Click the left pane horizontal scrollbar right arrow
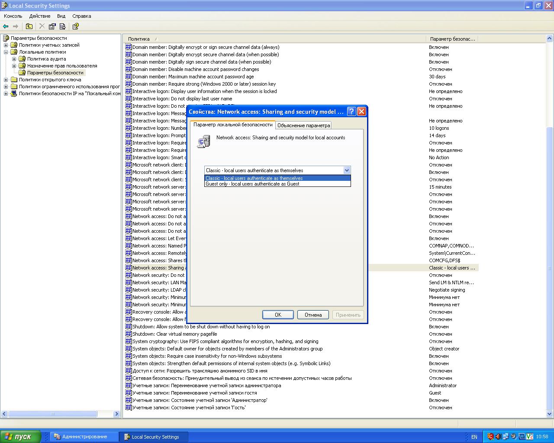The image size is (554, 443). pos(116,414)
